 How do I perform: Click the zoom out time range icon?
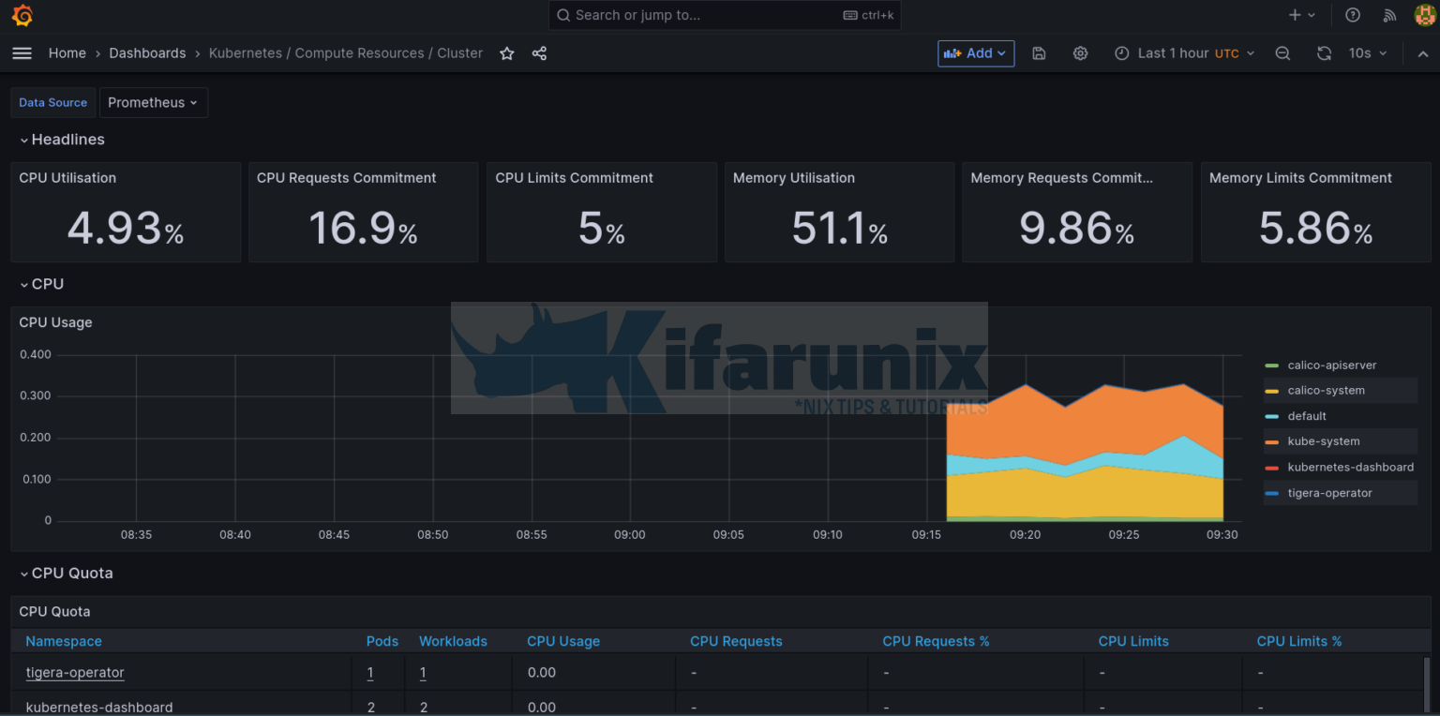pyautogui.click(x=1282, y=53)
